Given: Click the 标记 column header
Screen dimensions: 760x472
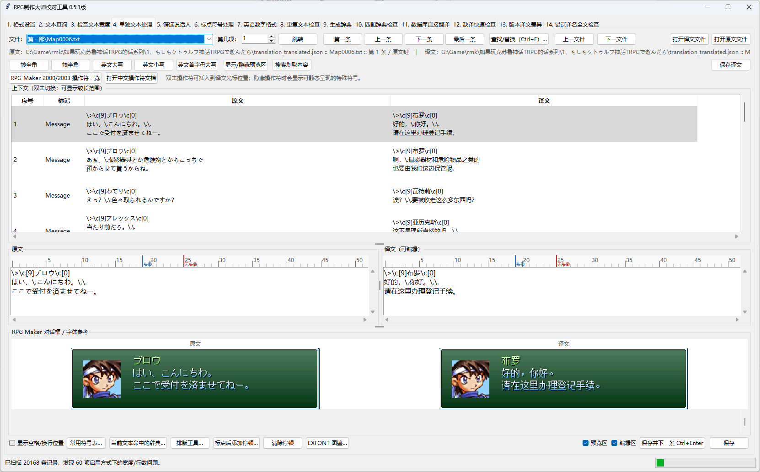Looking at the screenshot, I should [64, 101].
